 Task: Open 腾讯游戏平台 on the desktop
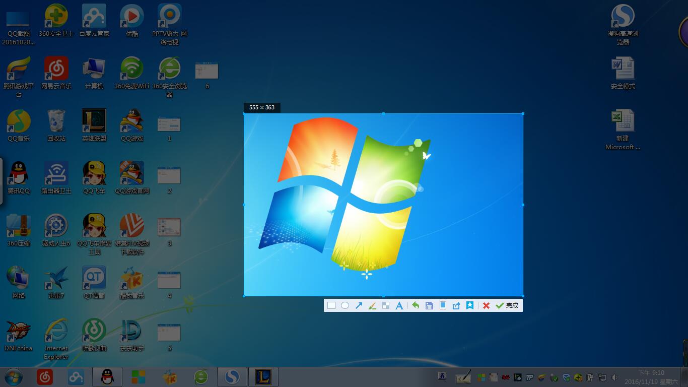(x=19, y=77)
